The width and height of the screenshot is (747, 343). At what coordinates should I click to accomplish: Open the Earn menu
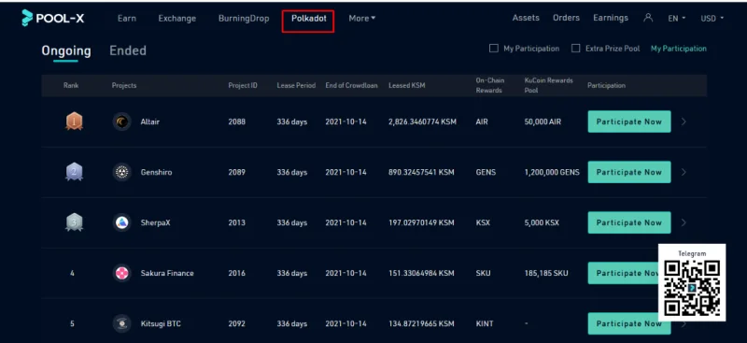click(127, 18)
